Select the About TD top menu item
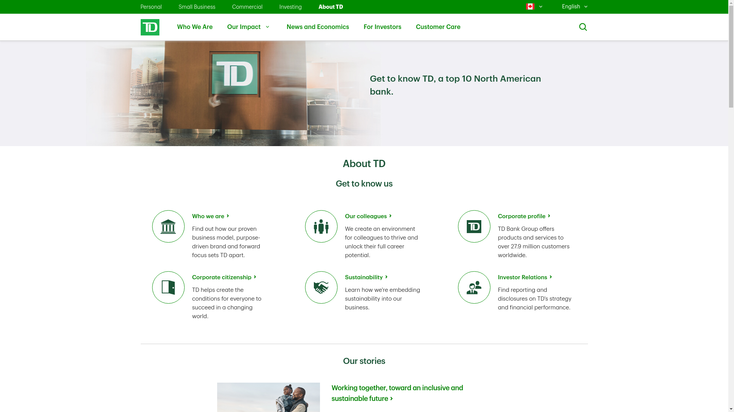The image size is (734, 412). coord(331,7)
